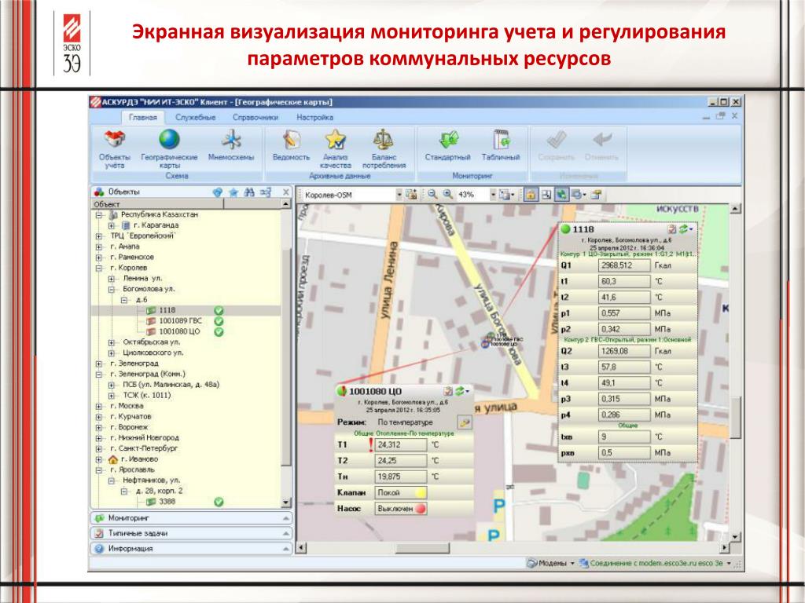Click the Модемы status bar button

(x=550, y=563)
